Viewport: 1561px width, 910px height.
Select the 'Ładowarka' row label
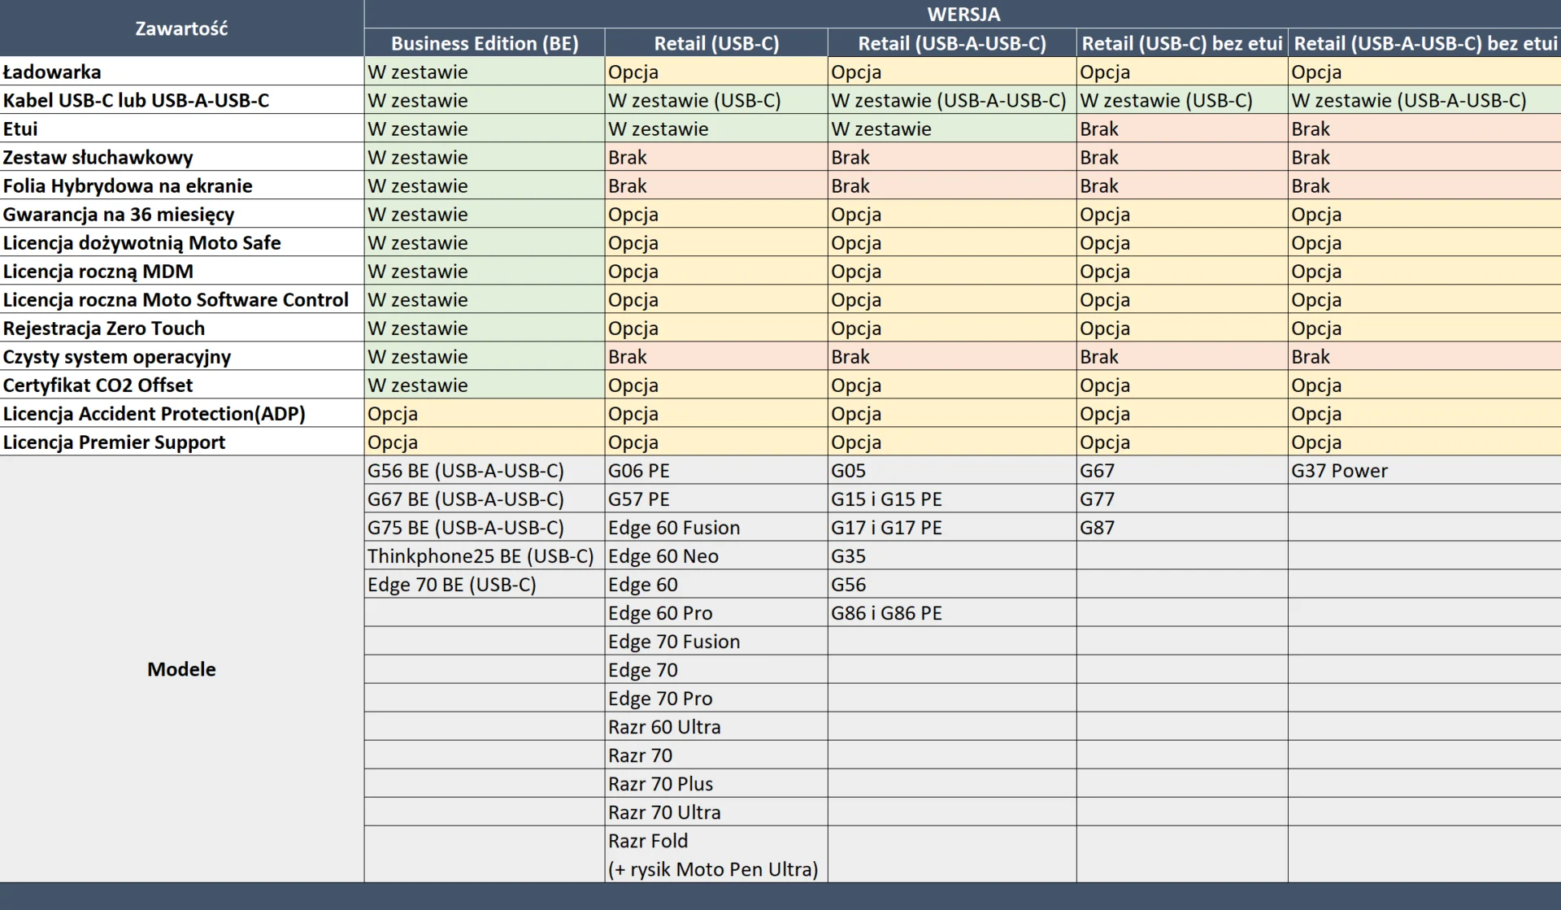coord(181,72)
